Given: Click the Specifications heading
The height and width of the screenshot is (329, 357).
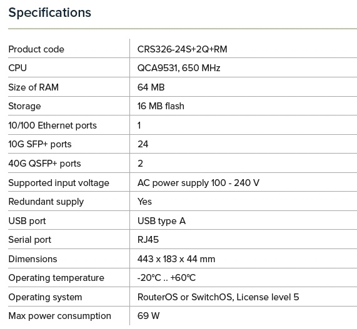Looking at the screenshot, I should (x=49, y=12).
